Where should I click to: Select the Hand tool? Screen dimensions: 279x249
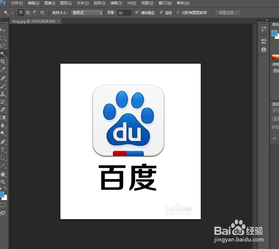3,174
